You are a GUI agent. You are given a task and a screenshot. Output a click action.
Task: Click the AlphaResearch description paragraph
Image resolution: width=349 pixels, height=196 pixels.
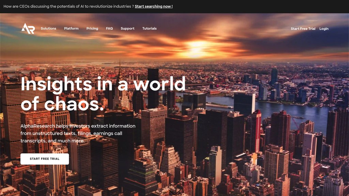78,133
